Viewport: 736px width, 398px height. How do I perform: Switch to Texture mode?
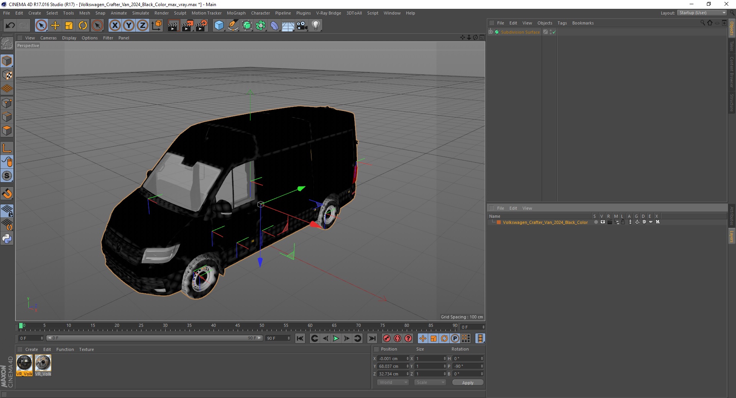click(7, 75)
